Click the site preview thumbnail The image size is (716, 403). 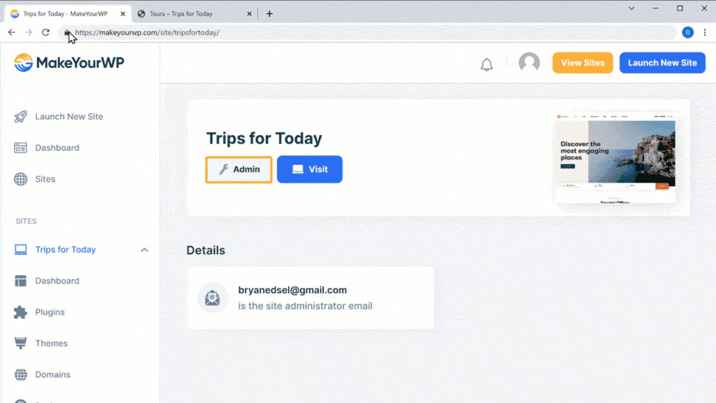[x=615, y=157]
